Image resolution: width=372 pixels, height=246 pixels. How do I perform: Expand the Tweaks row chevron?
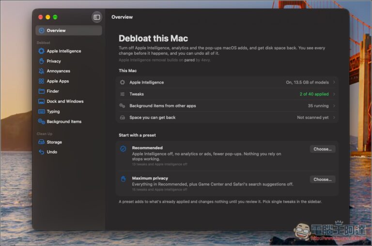334,94
